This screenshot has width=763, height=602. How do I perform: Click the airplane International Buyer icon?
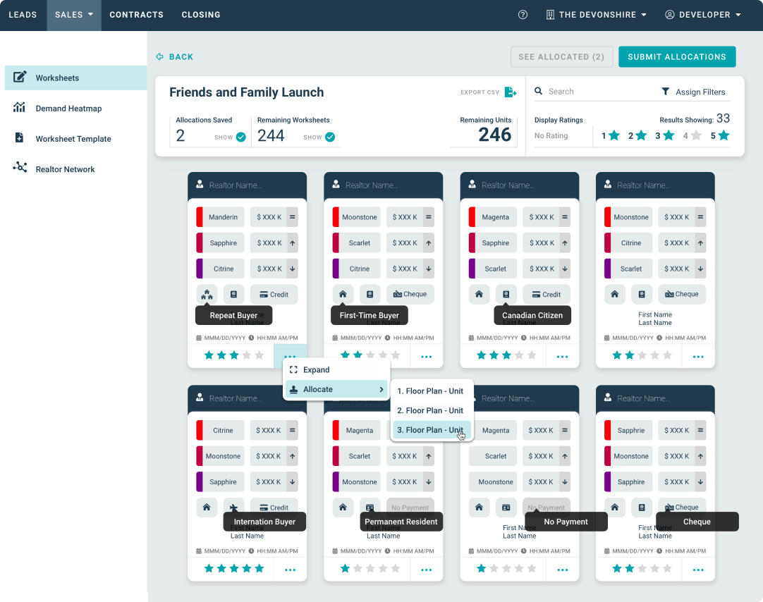pos(233,508)
